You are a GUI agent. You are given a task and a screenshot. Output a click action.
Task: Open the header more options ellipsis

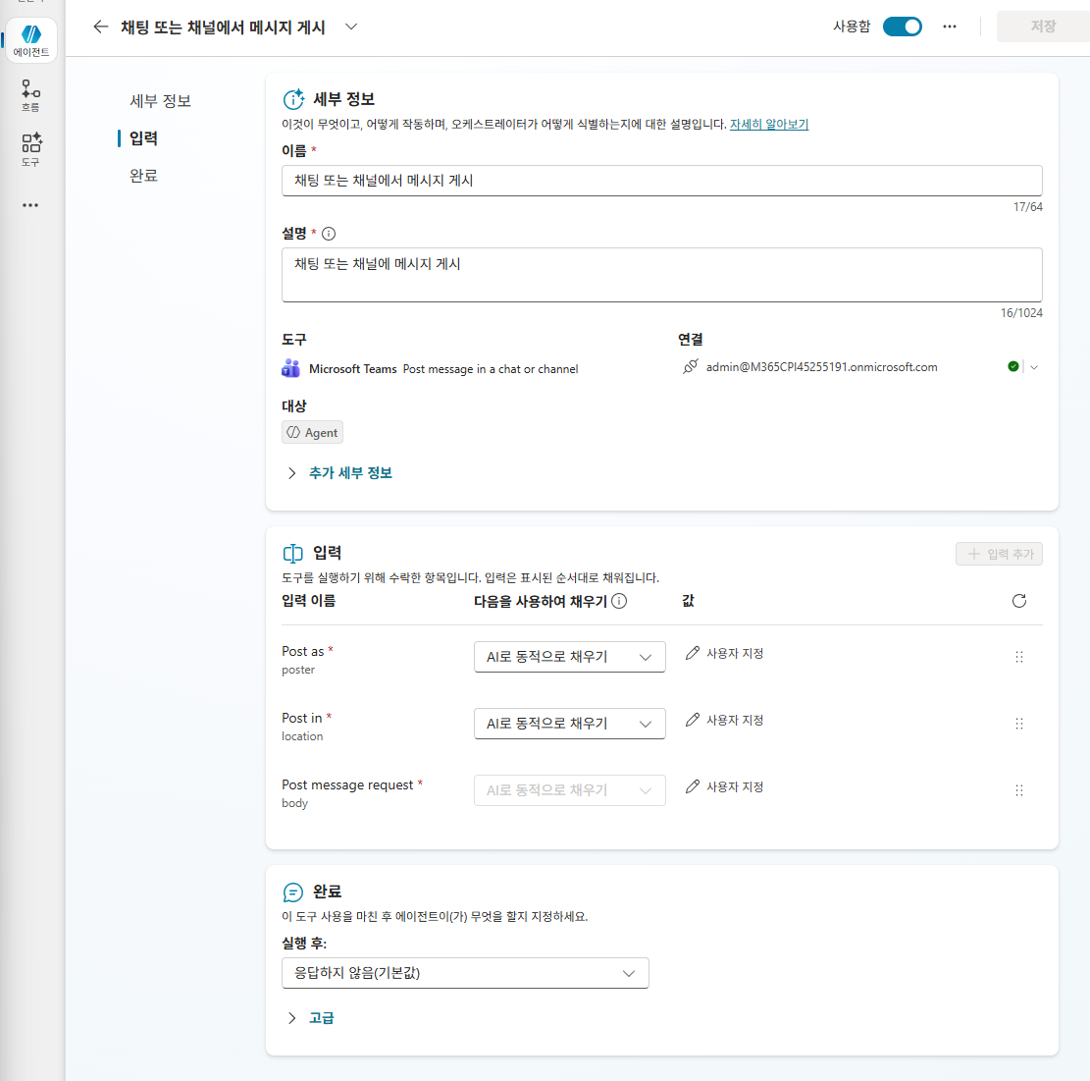click(950, 27)
